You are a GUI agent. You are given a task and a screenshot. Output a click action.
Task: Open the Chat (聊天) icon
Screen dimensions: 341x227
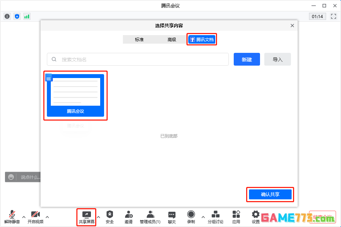(172, 217)
